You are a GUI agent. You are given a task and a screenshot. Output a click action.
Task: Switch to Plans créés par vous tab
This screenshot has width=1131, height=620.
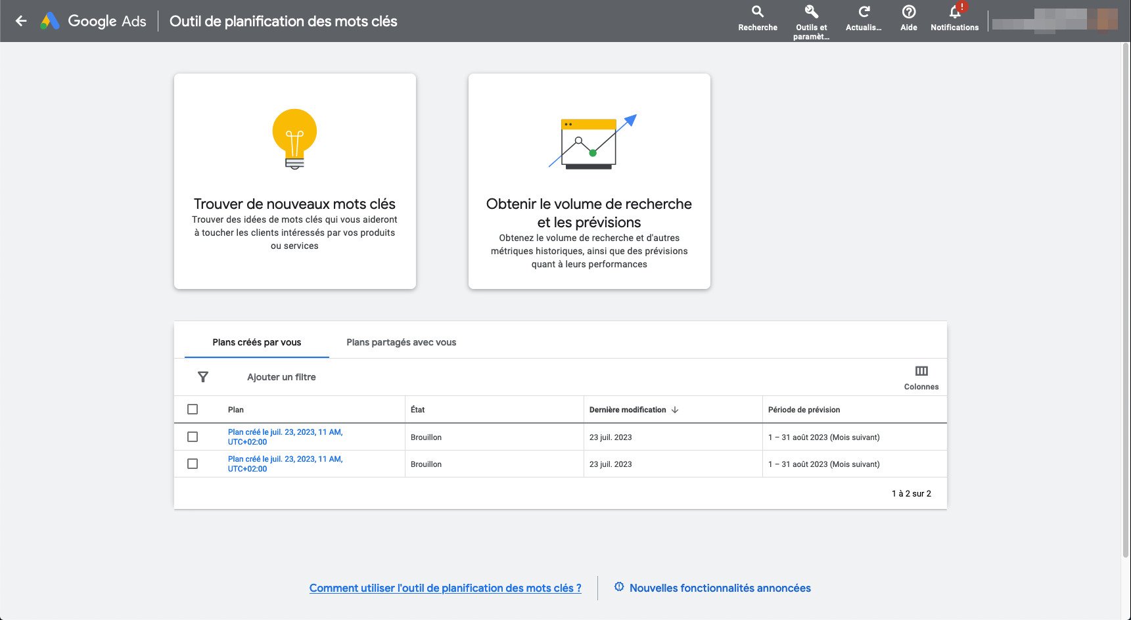coord(257,342)
